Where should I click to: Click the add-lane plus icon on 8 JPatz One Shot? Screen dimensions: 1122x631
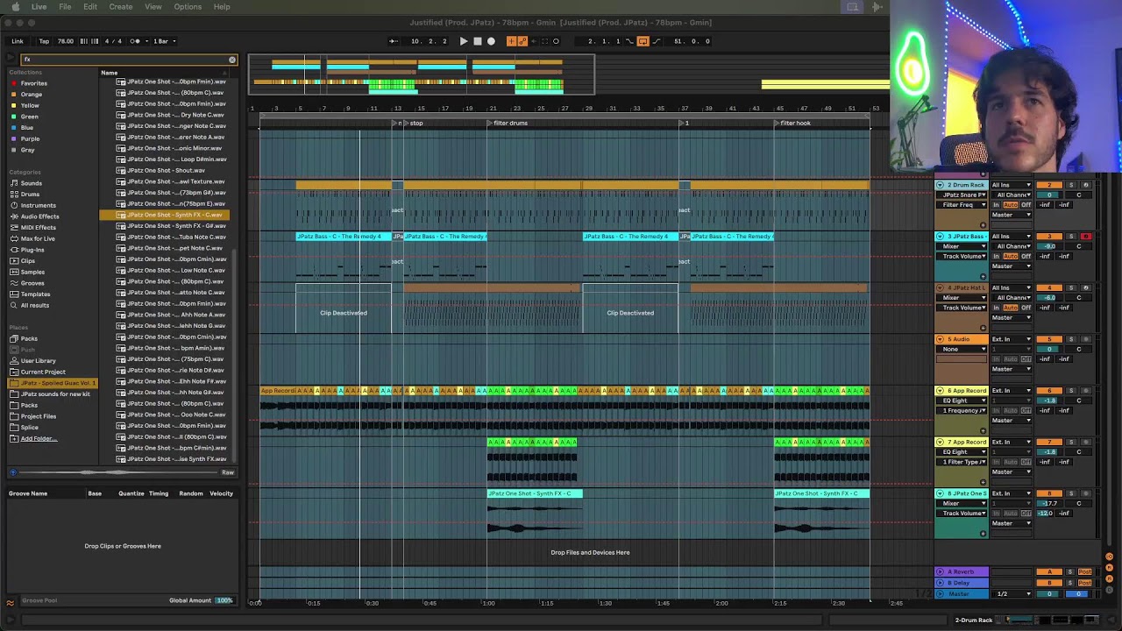click(983, 534)
